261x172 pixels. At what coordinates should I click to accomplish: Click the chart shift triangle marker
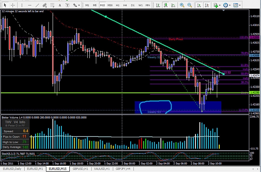223,10
